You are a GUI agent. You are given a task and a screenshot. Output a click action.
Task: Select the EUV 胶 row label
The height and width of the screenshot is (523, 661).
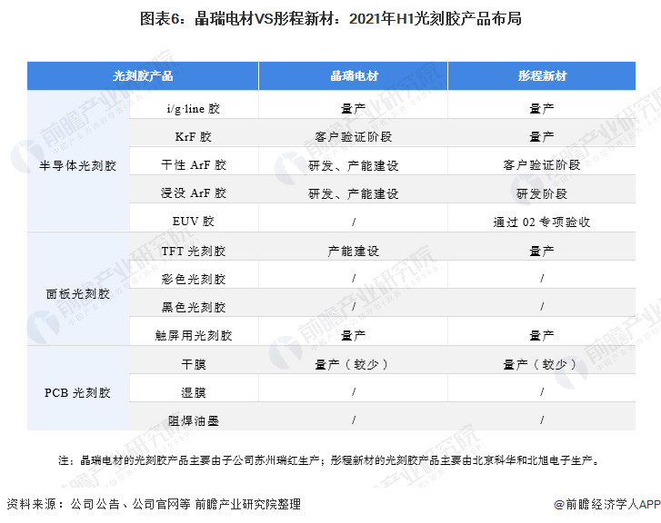point(194,221)
